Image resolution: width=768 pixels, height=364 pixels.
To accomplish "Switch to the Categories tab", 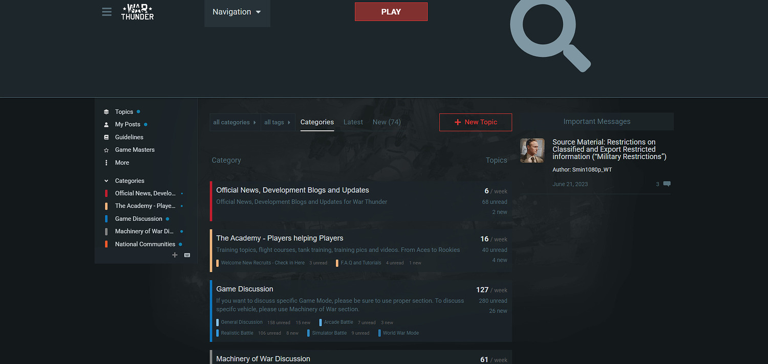I will tap(317, 122).
